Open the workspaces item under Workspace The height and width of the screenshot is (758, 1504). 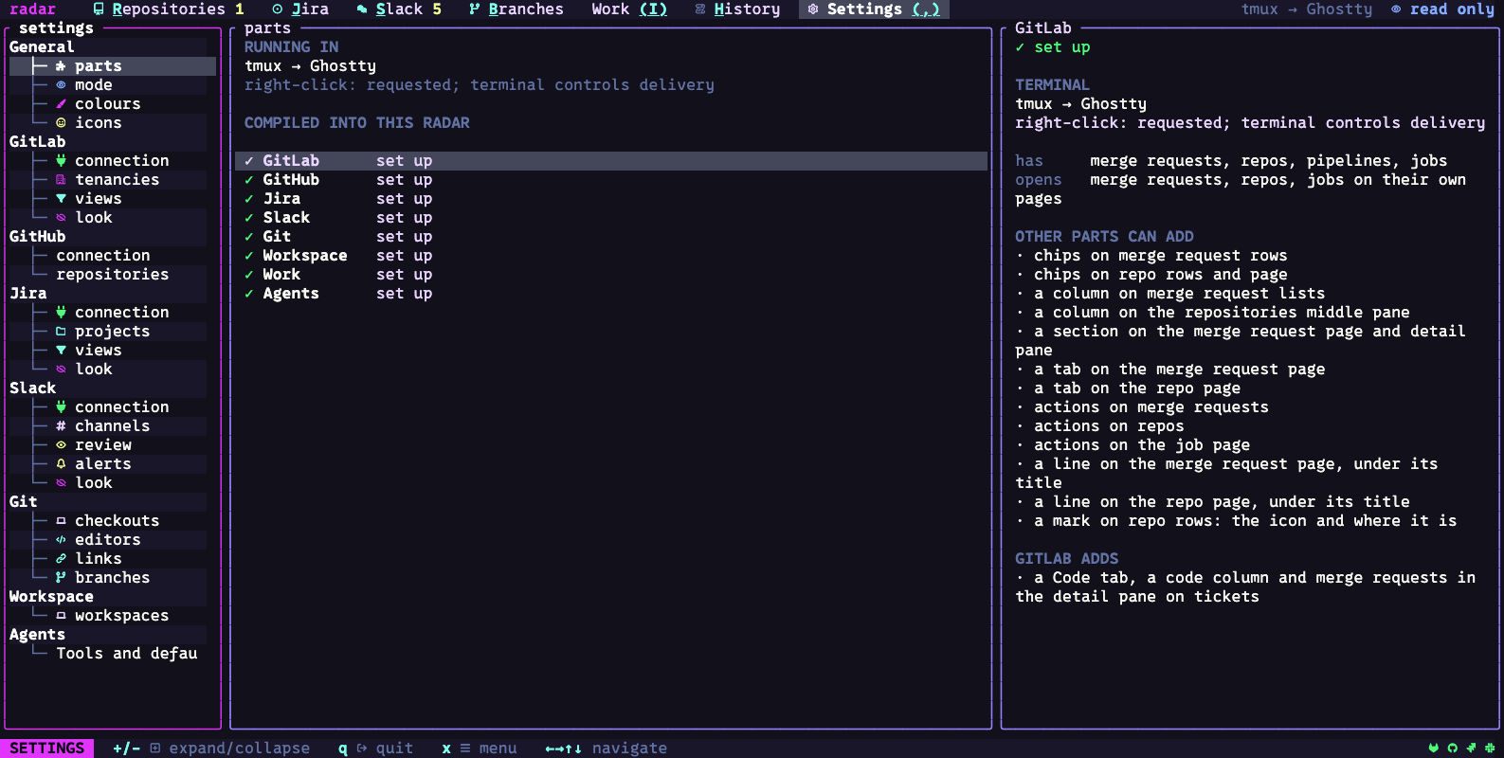pyautogui.click(x=121, y=616)
